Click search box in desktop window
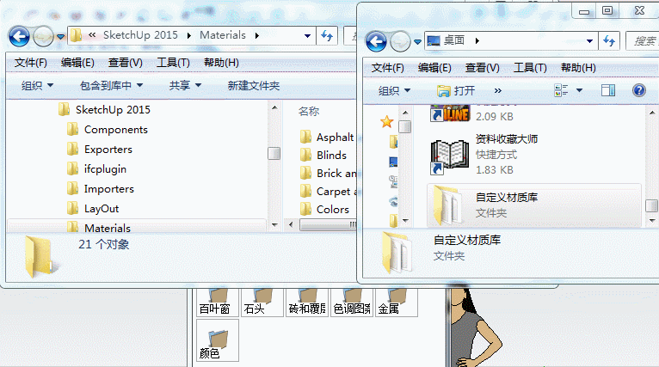This screenshot has height=367, width=659. coord(642,41)
